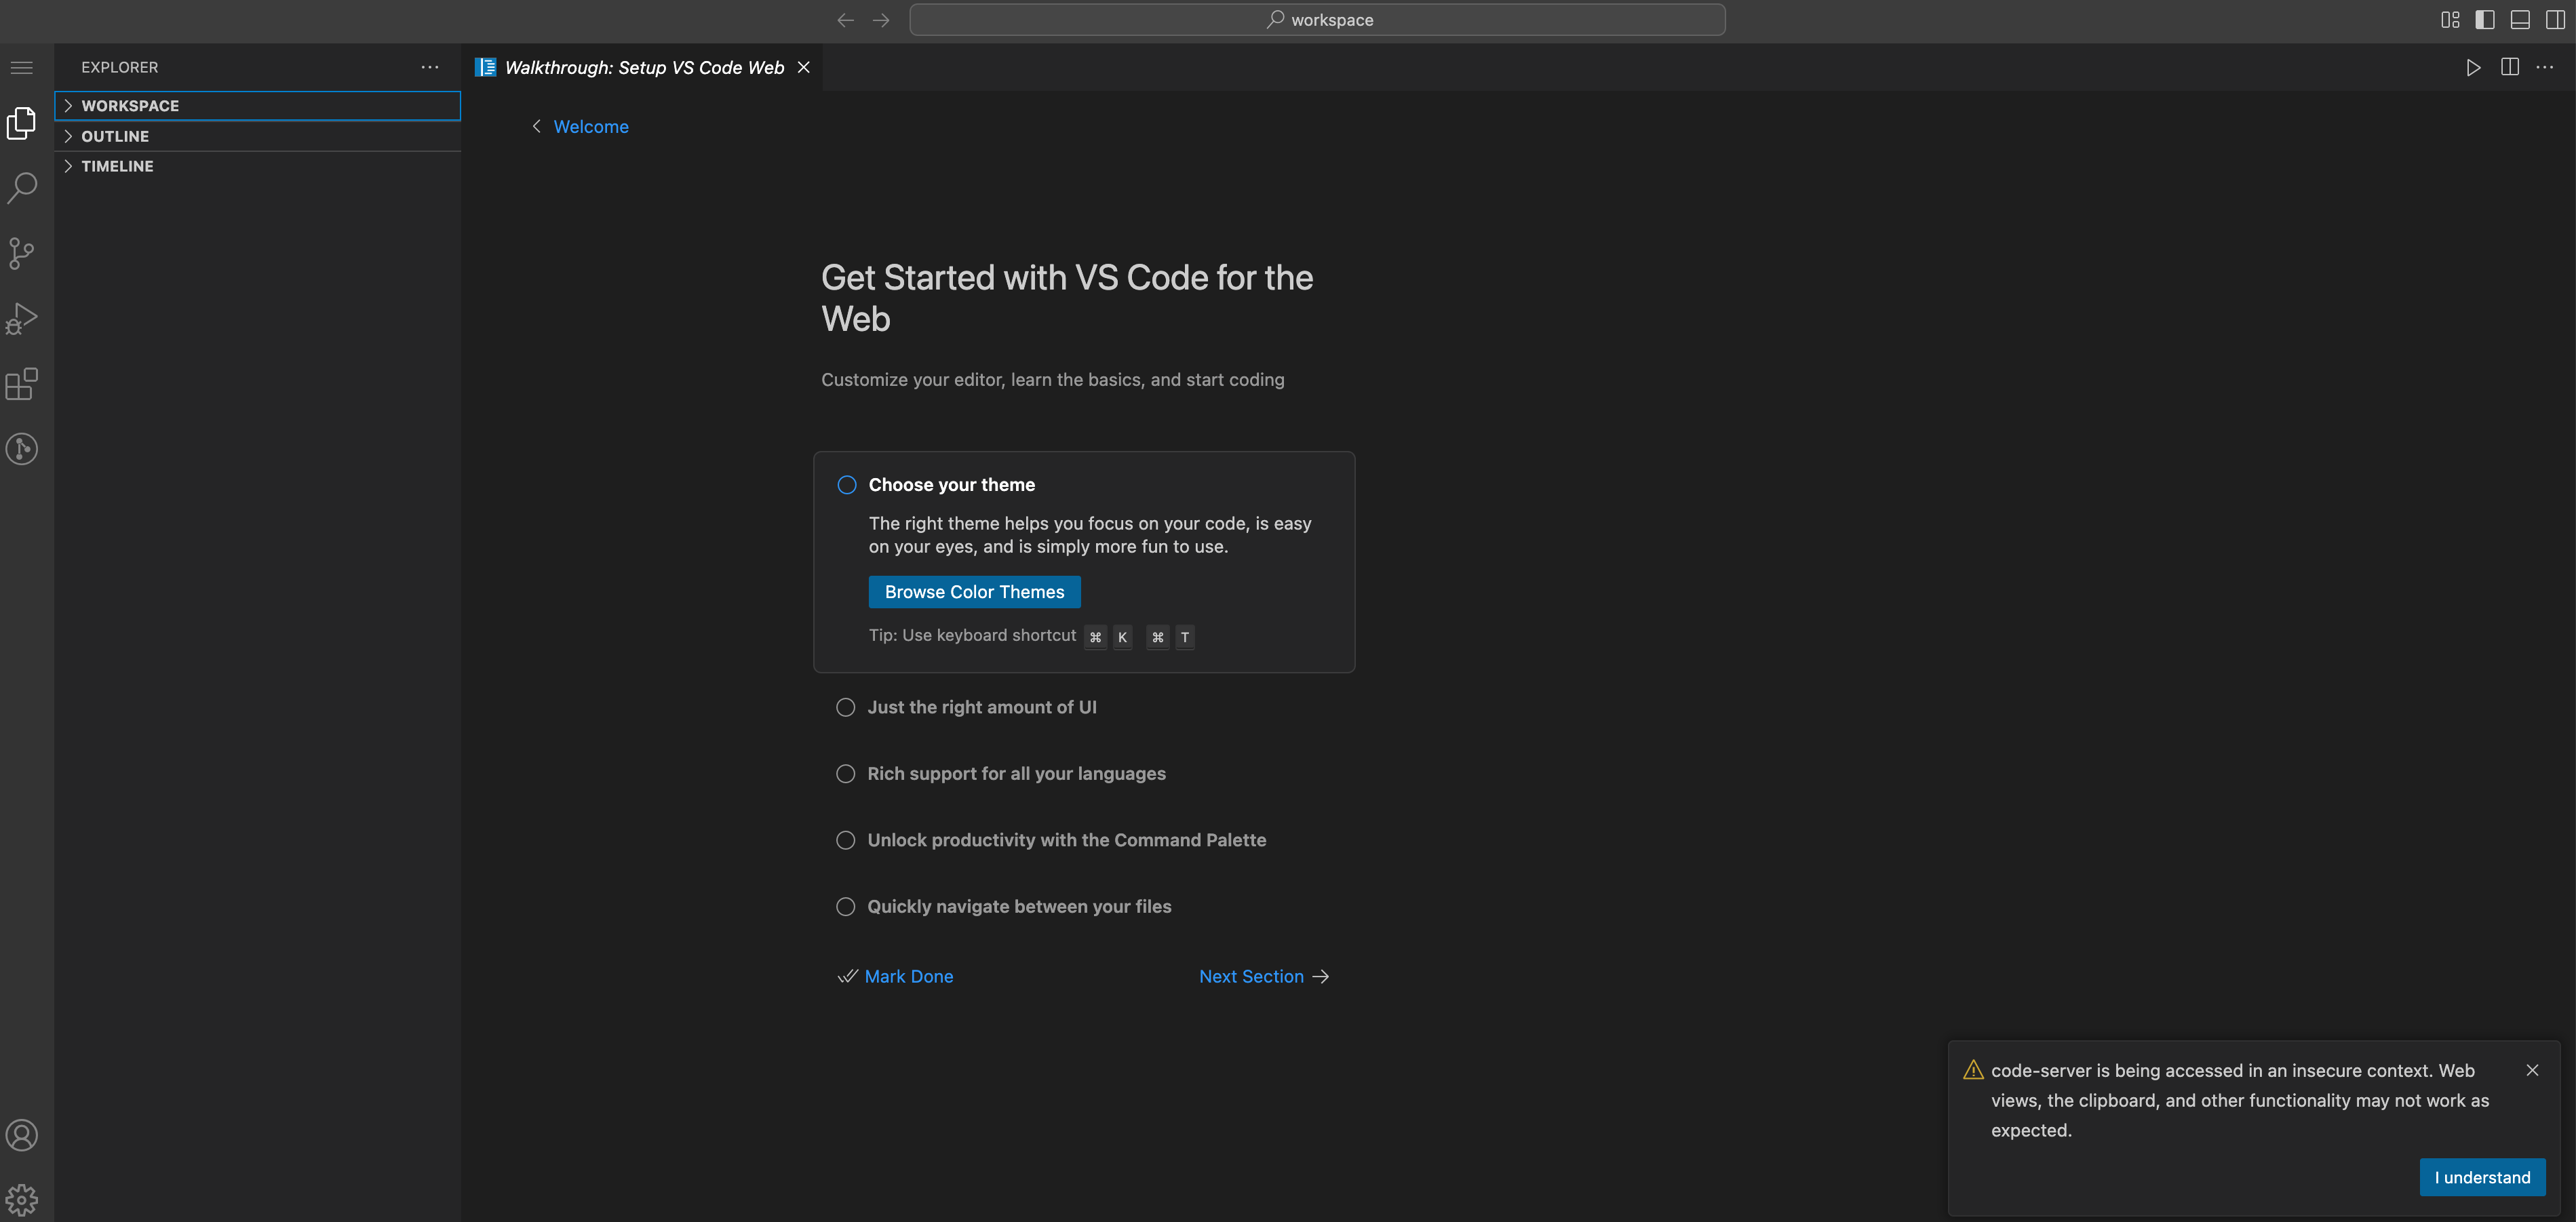Expand the OUTLINE section
The width and height of the screenshot is (2576, 1222).
coord(258,136)
